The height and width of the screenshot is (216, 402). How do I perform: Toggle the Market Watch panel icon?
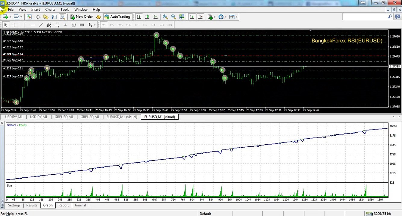(x=29, y=17)
